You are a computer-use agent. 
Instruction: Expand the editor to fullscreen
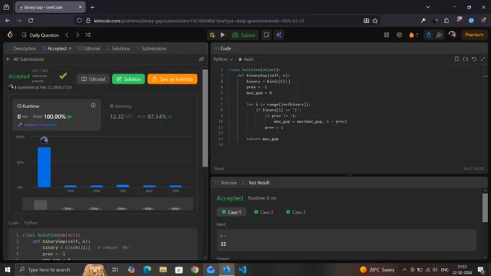point(483,59)
